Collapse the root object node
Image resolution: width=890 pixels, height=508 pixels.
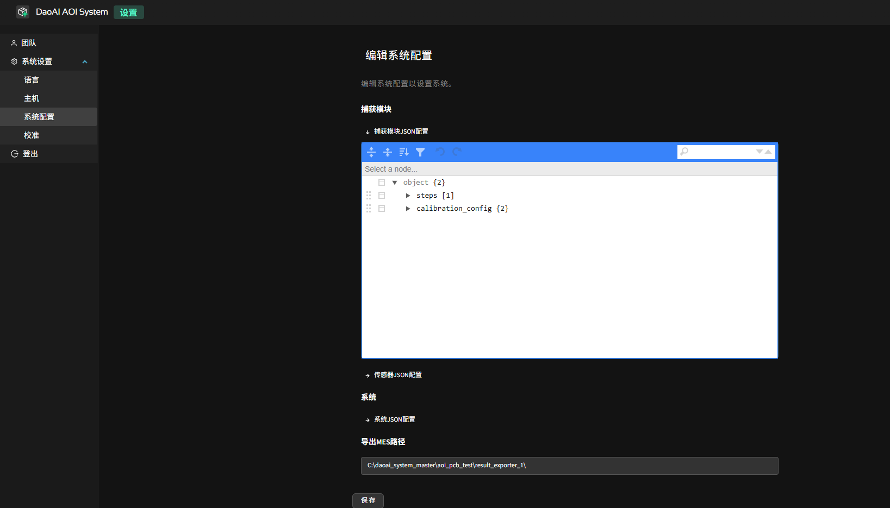tap(395, 183)
